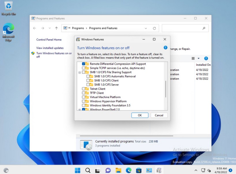Open Windows Search from the taskbar
236x174 pixels.
pos(88,170)
